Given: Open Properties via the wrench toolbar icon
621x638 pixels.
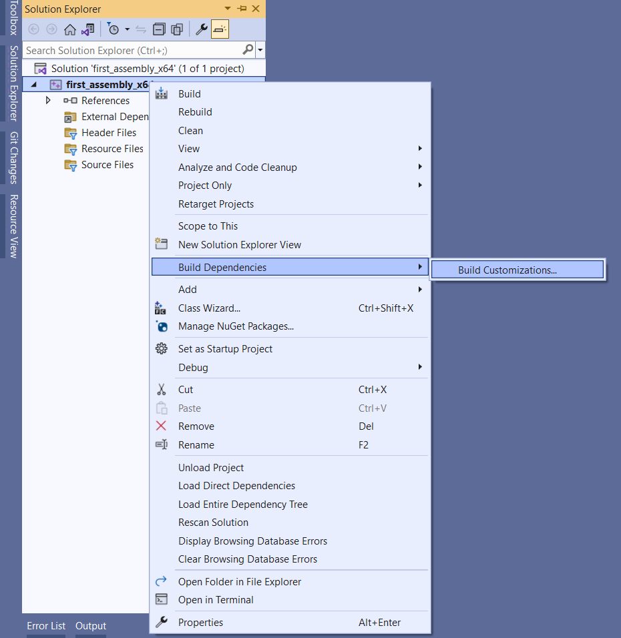Looking at the screenshot, I should coord(201,29).
